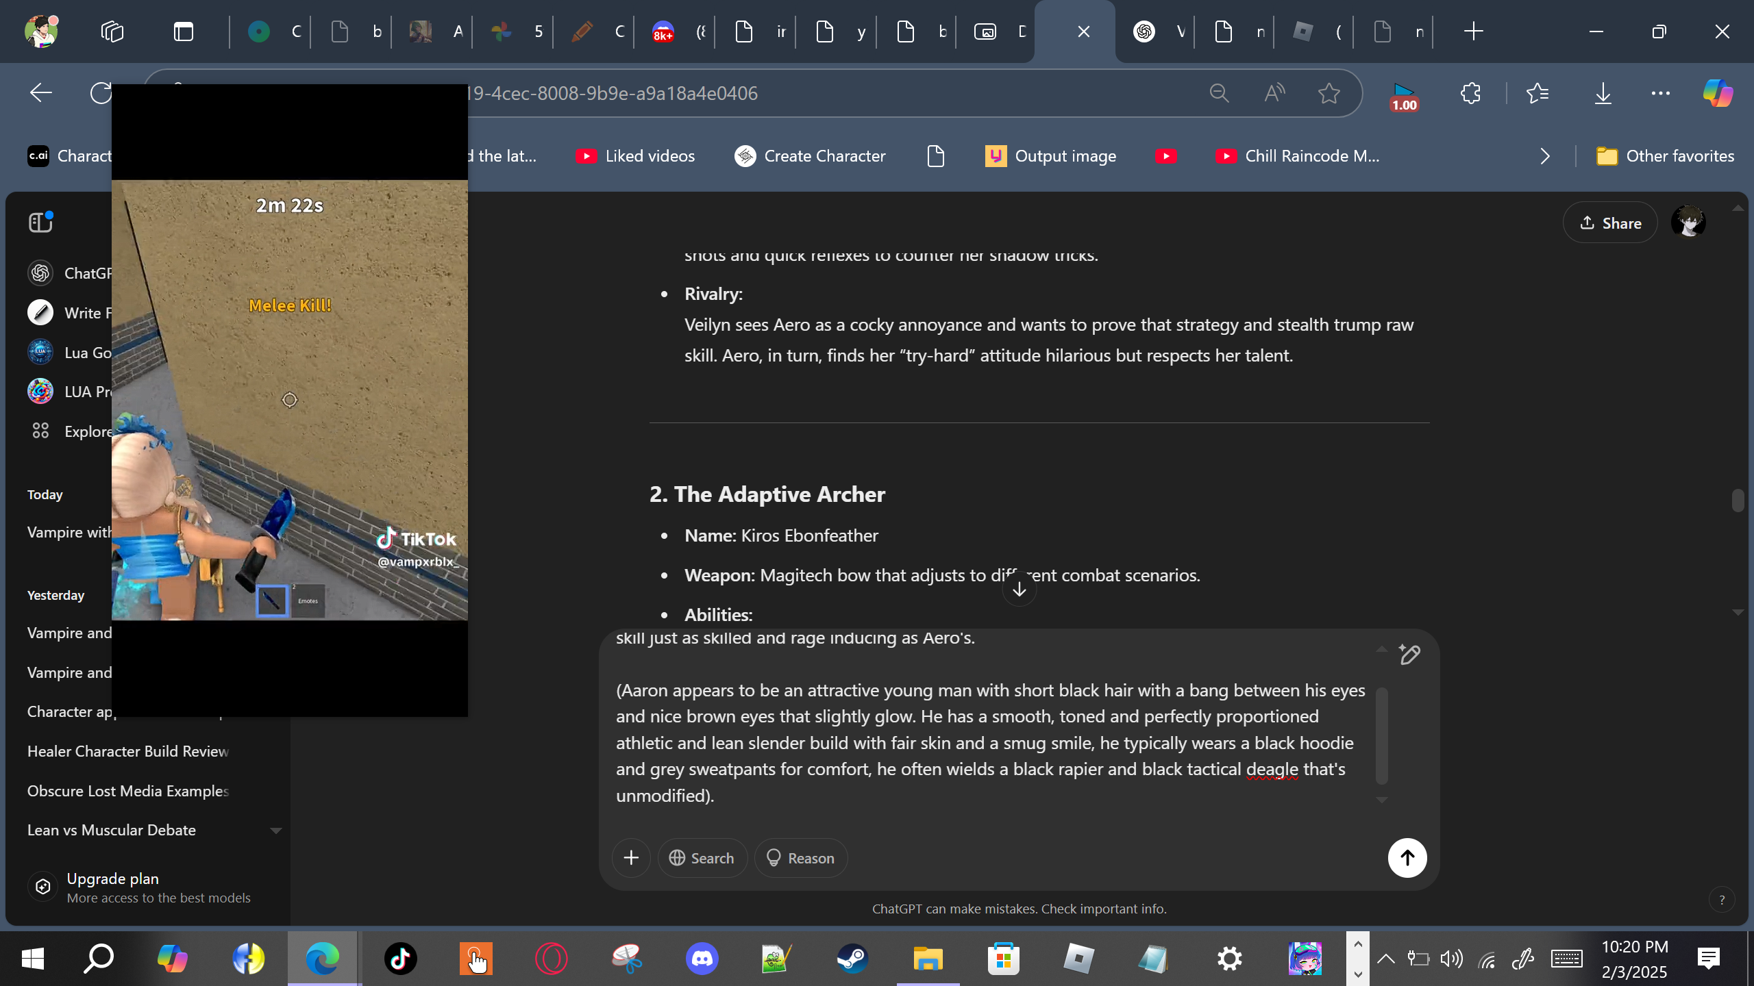The width and height of the screenshot is (1754, 986).
Task: Open the Obscure Lost Media Examples chat
Action: (128, 791)
